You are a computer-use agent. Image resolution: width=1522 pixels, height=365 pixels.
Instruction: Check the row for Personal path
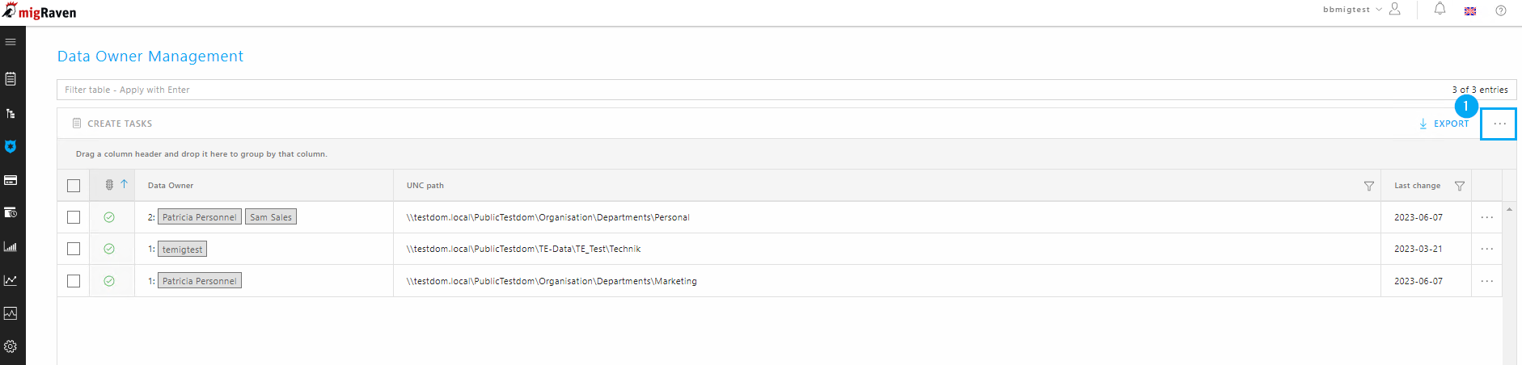coord(74,217)
